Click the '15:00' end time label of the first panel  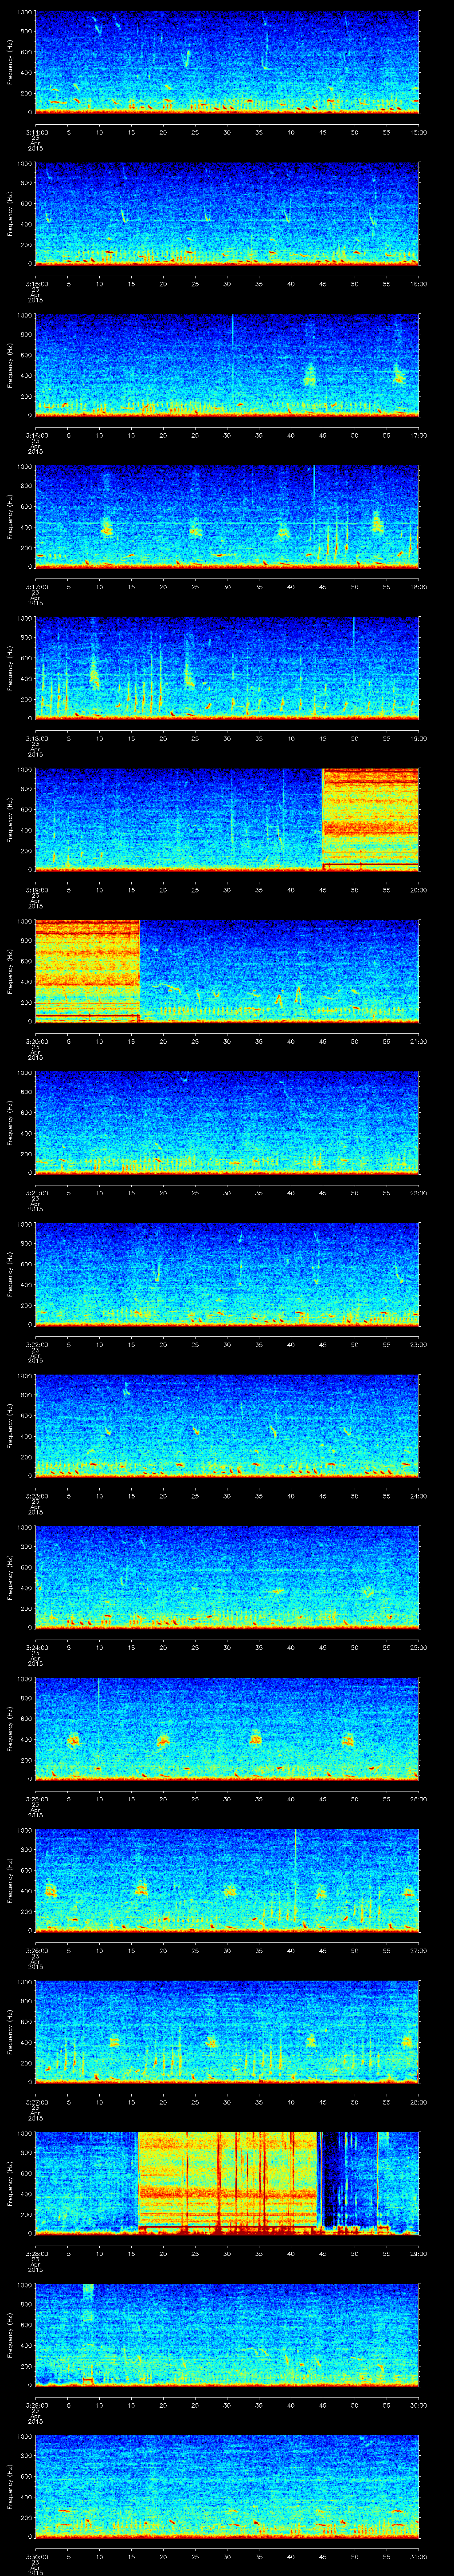(x=419, y=132)
